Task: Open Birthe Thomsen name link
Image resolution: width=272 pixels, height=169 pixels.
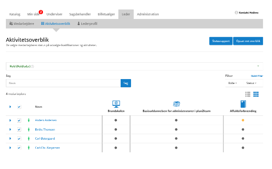Action: [45, 129]
